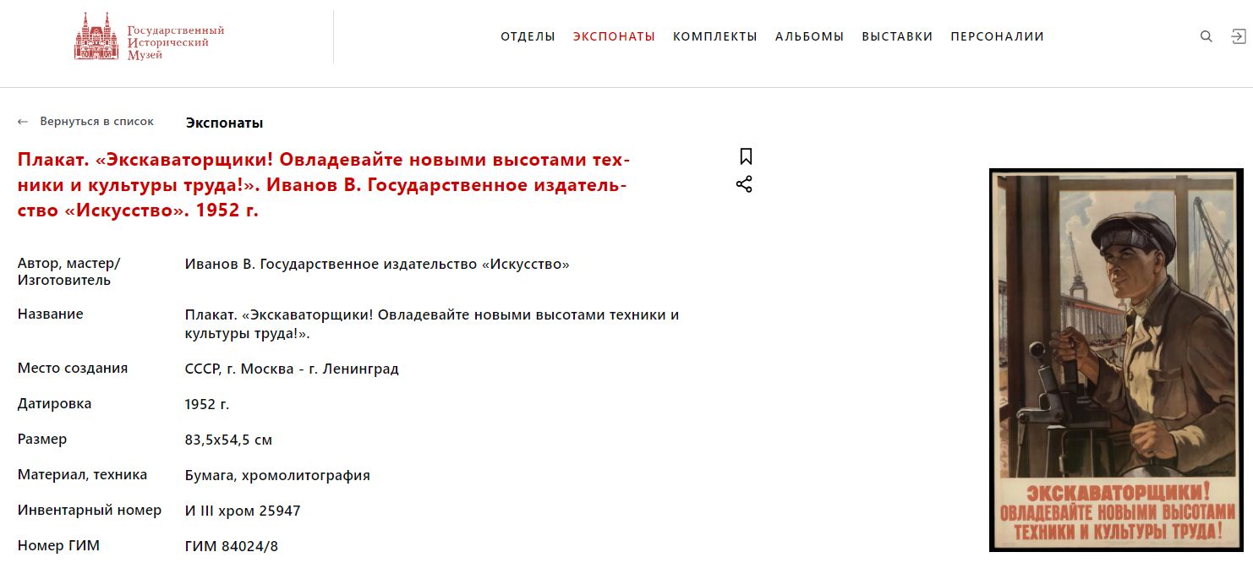Click the sign-in icon in the header
1253x563 pixels.
(x=1239, y=36)
